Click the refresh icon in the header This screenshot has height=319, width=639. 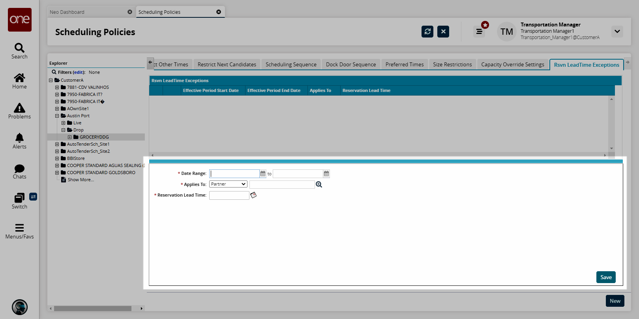pos(427,32)
